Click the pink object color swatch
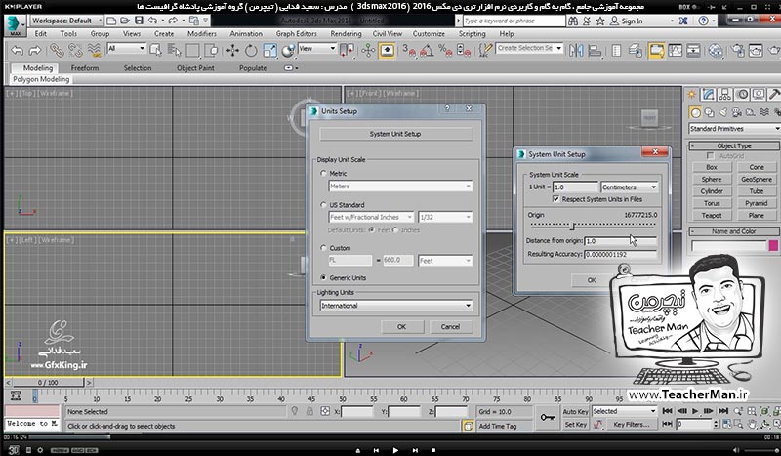Viewport: 781px width, 456px height. coord(773,245)
